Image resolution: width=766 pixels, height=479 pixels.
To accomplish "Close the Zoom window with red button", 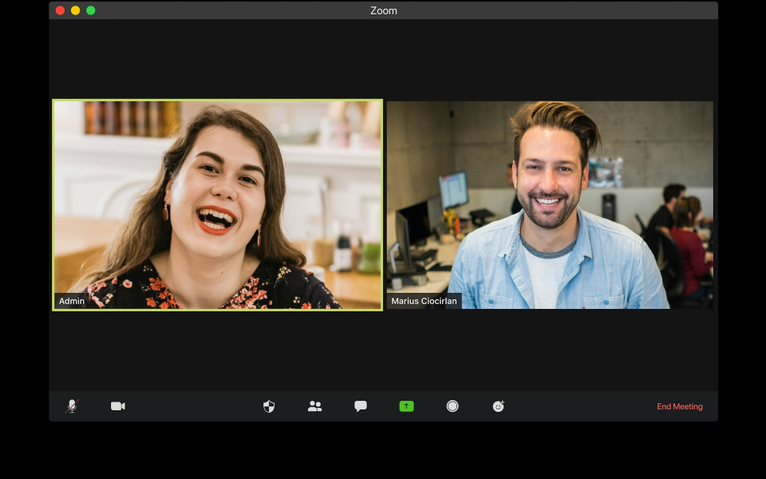I will [60, 10].
